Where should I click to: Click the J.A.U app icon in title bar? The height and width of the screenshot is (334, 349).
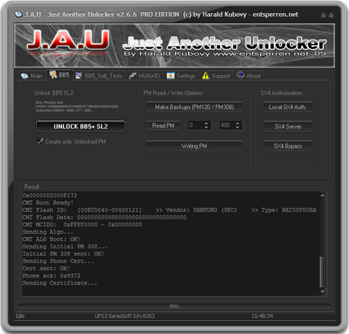click(x=18, y=15)
